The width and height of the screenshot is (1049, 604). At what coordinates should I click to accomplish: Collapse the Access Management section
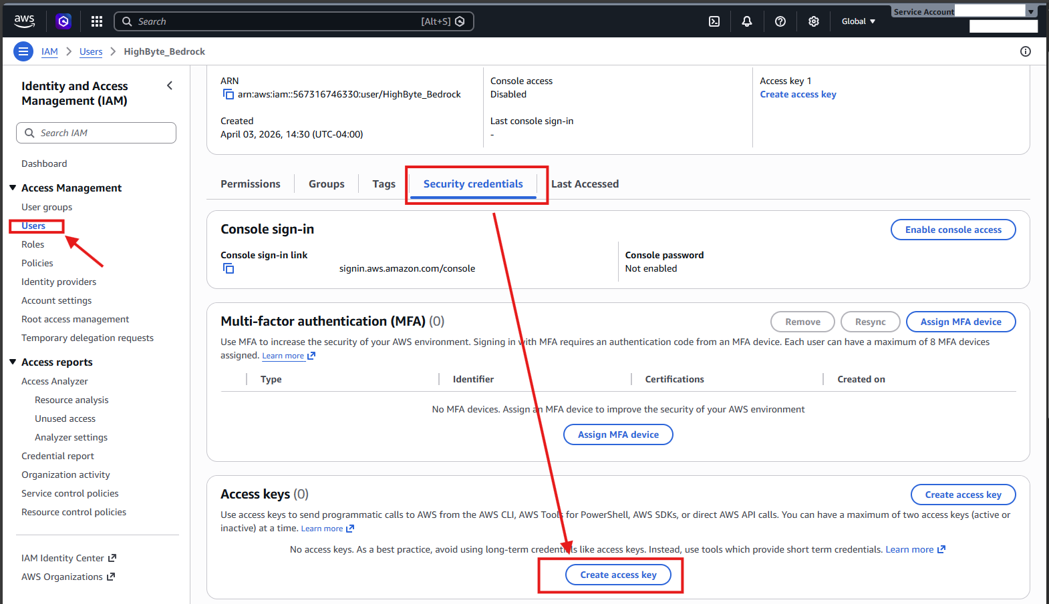13,188
